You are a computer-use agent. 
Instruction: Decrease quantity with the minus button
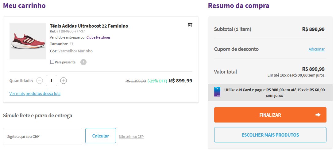(40, 81)
